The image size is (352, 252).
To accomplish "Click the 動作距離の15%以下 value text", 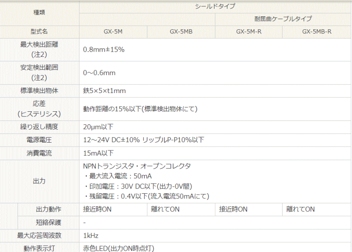I will pyautogui.click(x=140, y=109).
